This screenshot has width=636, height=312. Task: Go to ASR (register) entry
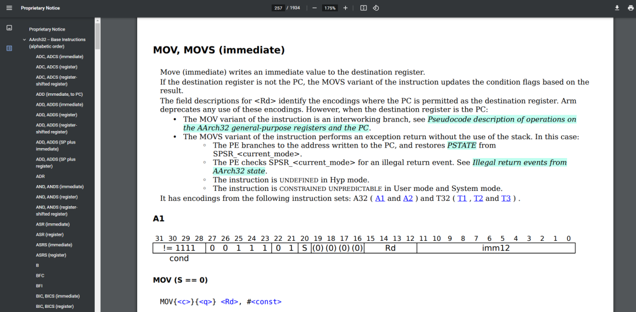pos(50,234)
